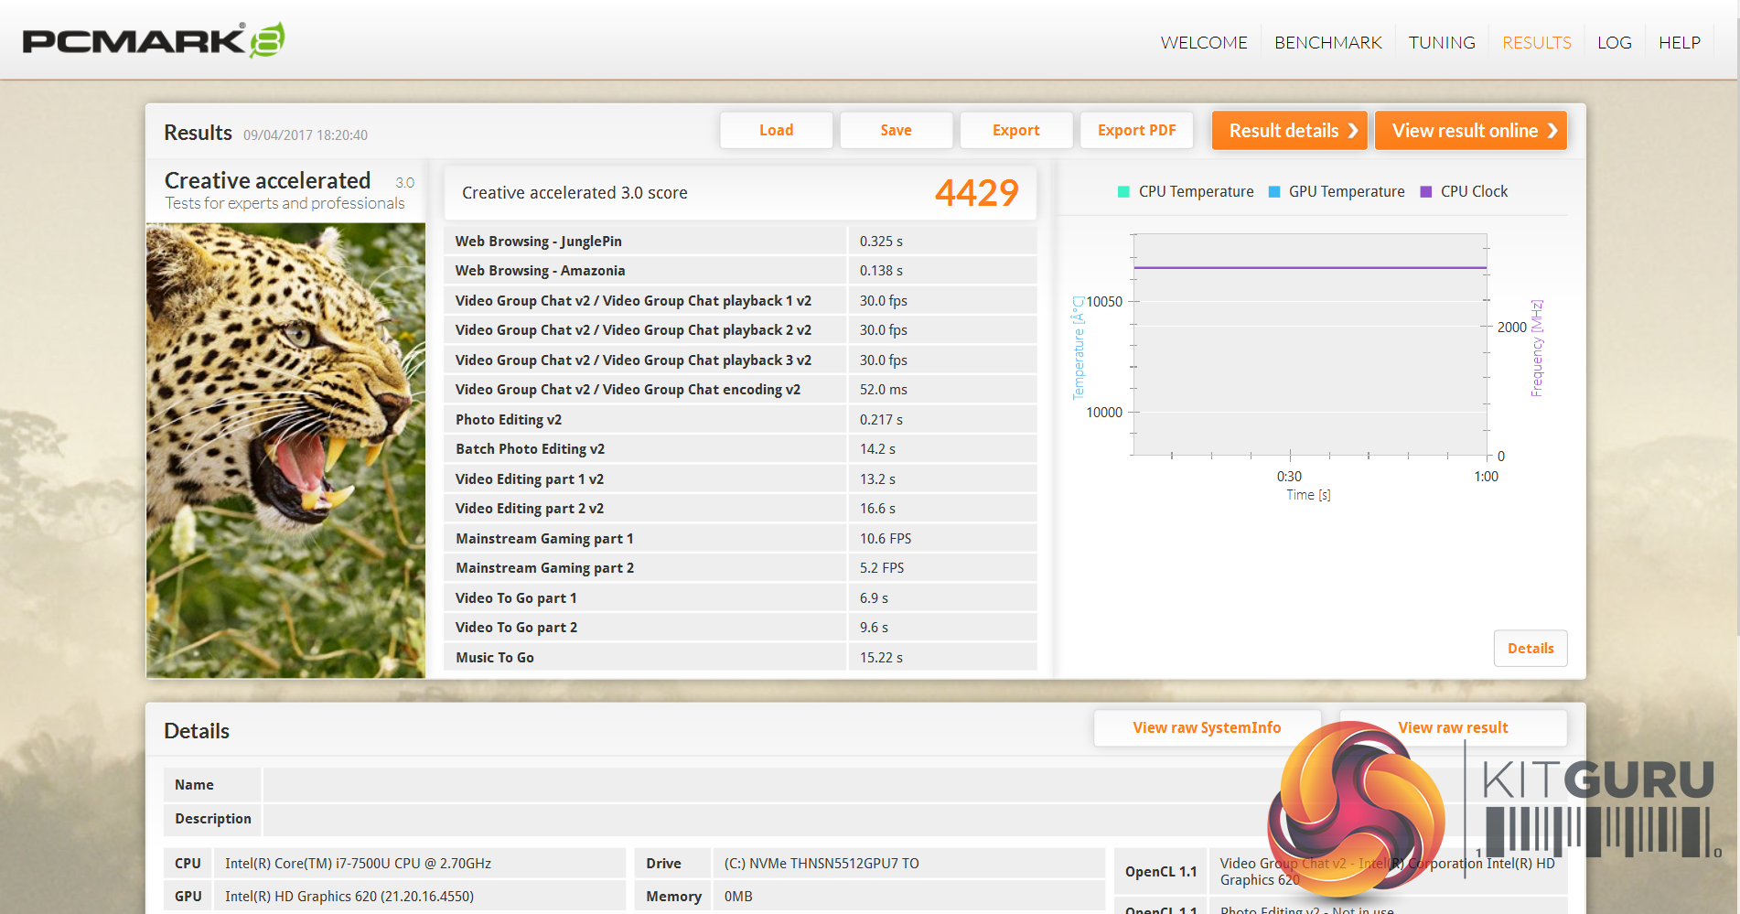1740x914 pixels.
Task: Click the CPU Temperature legend swatch
Action: pyautogui.click(x=1123, y=192)
